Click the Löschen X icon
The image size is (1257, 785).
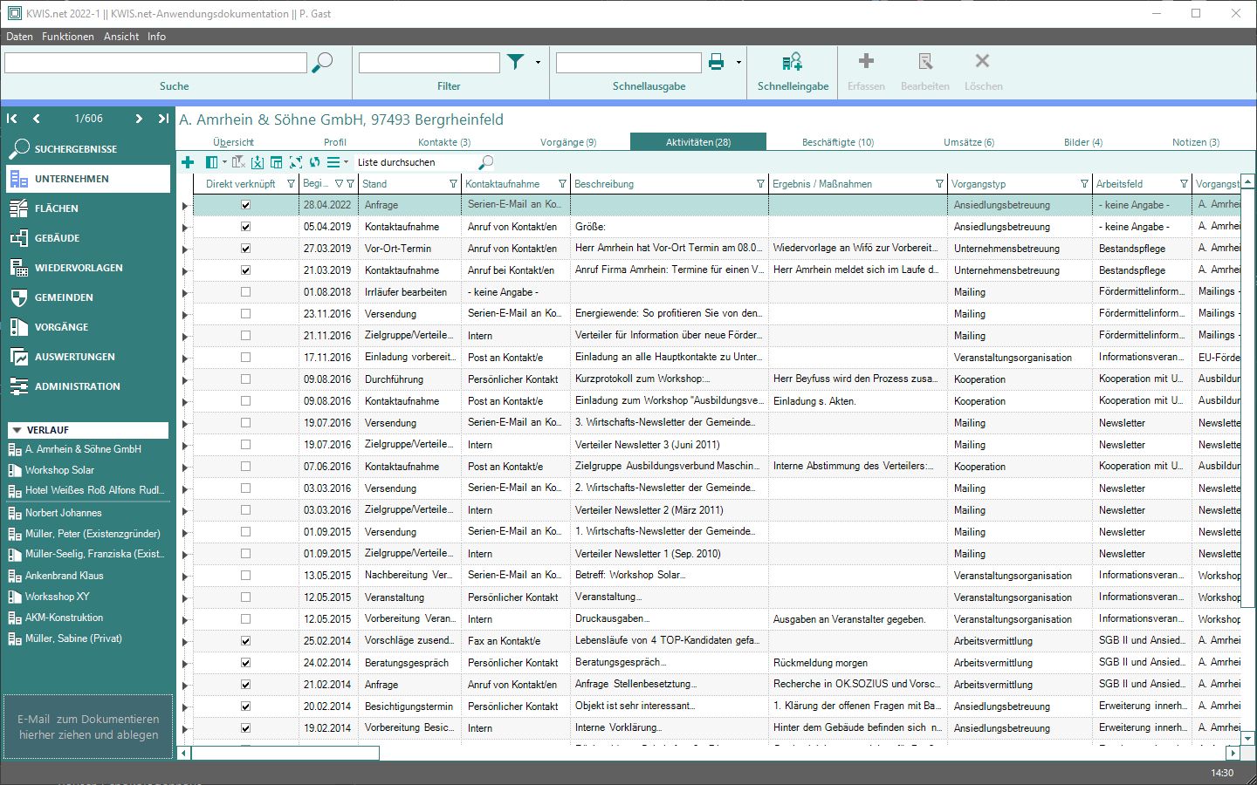click(983, 61)
